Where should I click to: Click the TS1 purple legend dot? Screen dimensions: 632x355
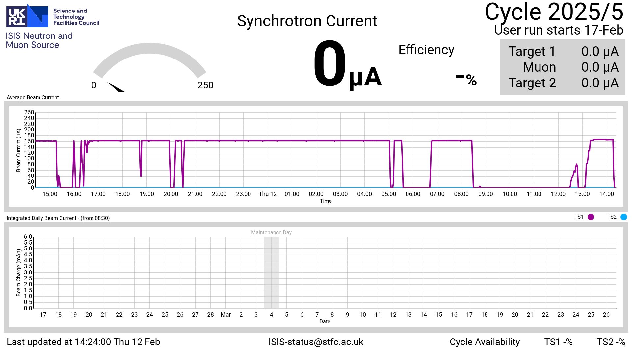591,217
